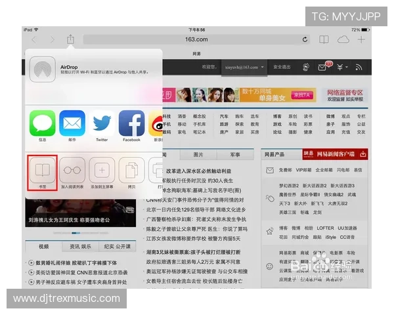Tap the AirDrop icon
The image size is (394, 315).
coord(43,69)
